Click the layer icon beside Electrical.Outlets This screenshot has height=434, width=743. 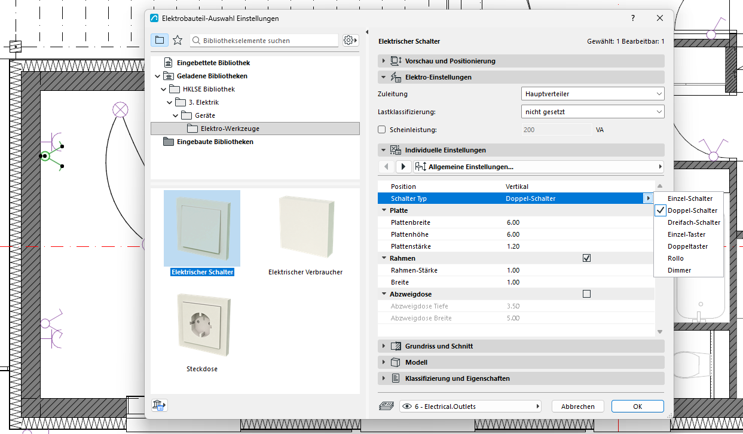click(386, 407)
